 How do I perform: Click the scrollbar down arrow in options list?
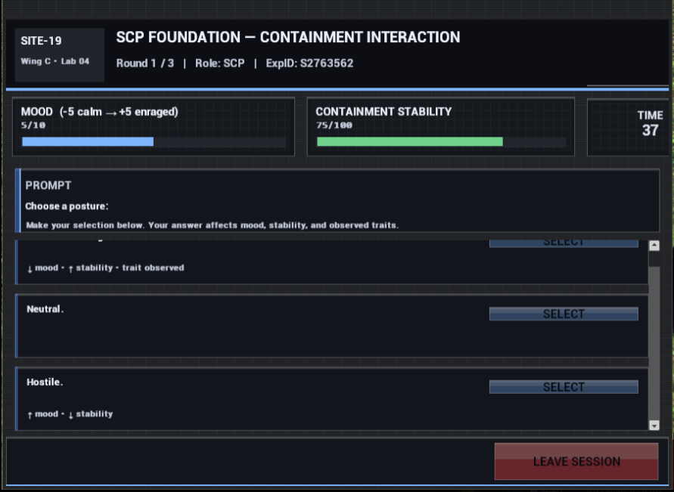(x=654, y=425)
